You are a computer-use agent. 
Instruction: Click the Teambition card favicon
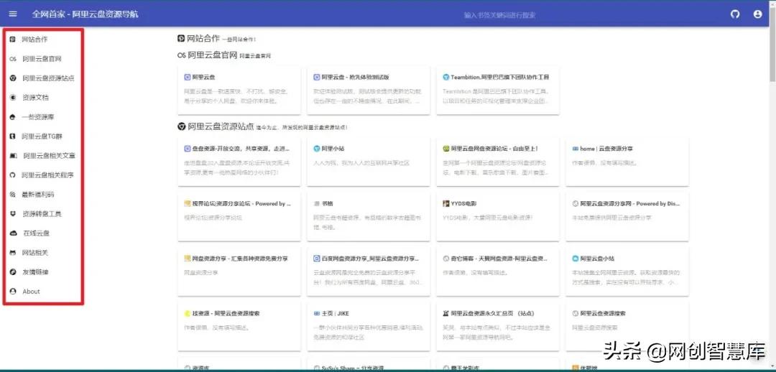(445, 77)
